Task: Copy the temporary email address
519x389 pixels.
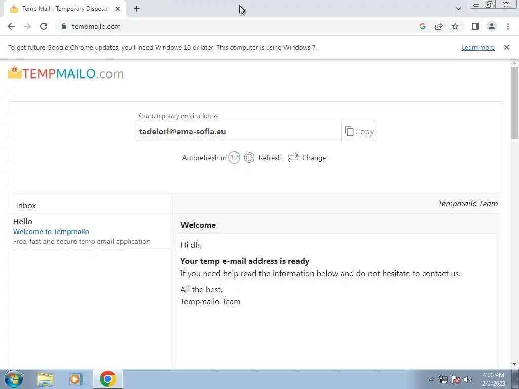Action: [x=359, y=131]
